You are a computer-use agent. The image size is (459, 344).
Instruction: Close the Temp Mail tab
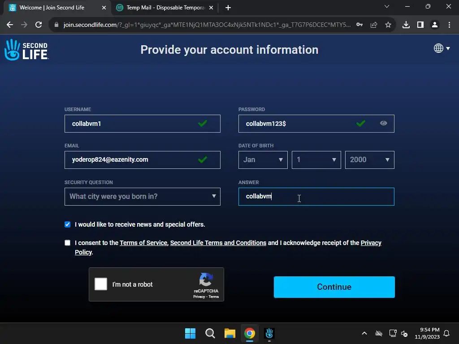pos(211,8)
